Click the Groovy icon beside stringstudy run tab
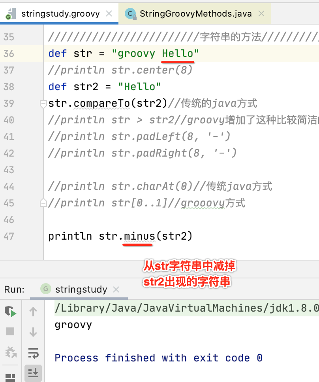 pyautogui.click(x=46, y=289)
